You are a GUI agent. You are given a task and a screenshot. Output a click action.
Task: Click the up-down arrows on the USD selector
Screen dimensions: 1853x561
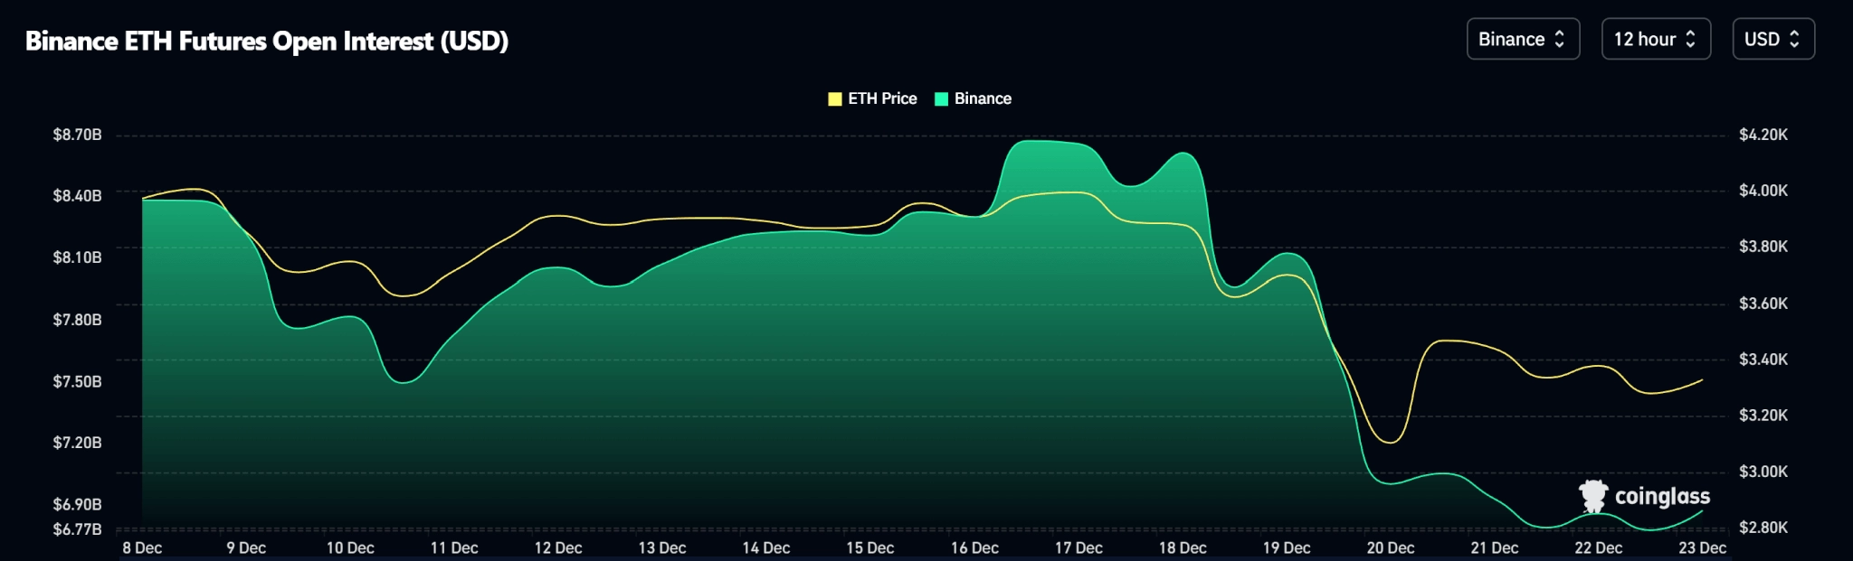click(x=1794, y=39)
